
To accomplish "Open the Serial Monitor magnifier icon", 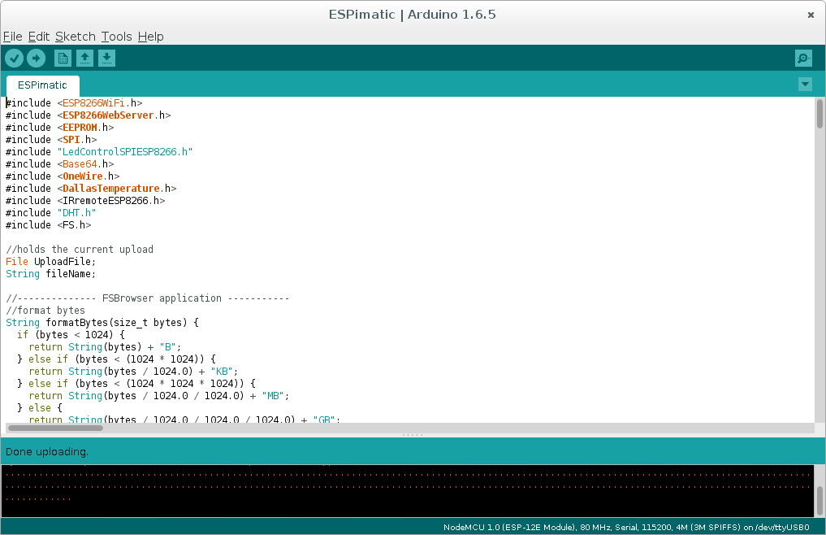I will point(803,58).
